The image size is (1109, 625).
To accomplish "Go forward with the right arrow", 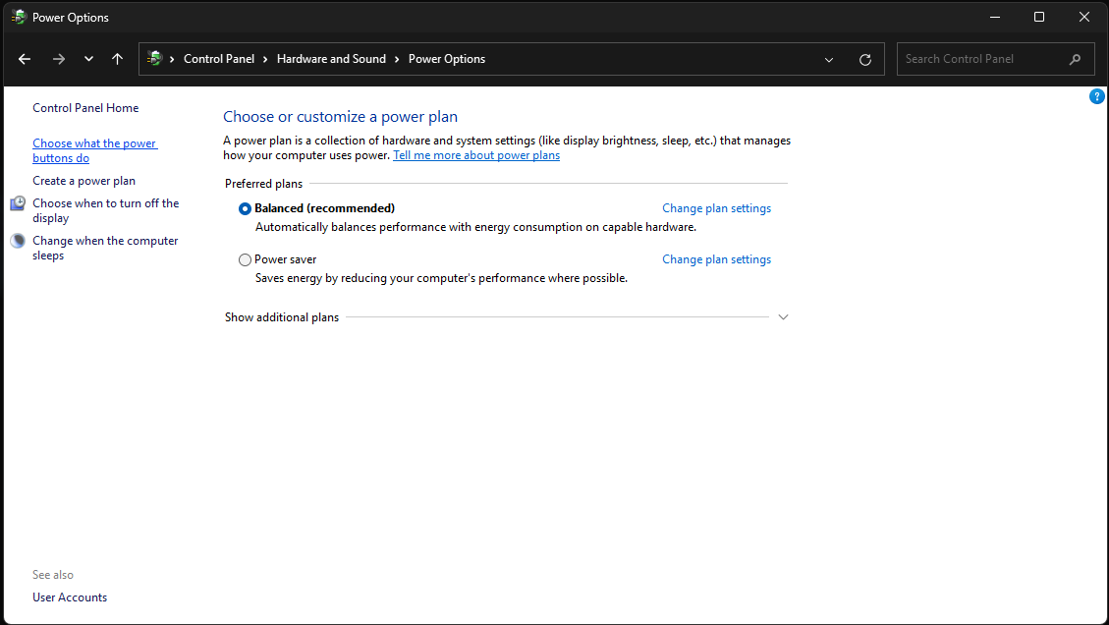I will point(59,60).
